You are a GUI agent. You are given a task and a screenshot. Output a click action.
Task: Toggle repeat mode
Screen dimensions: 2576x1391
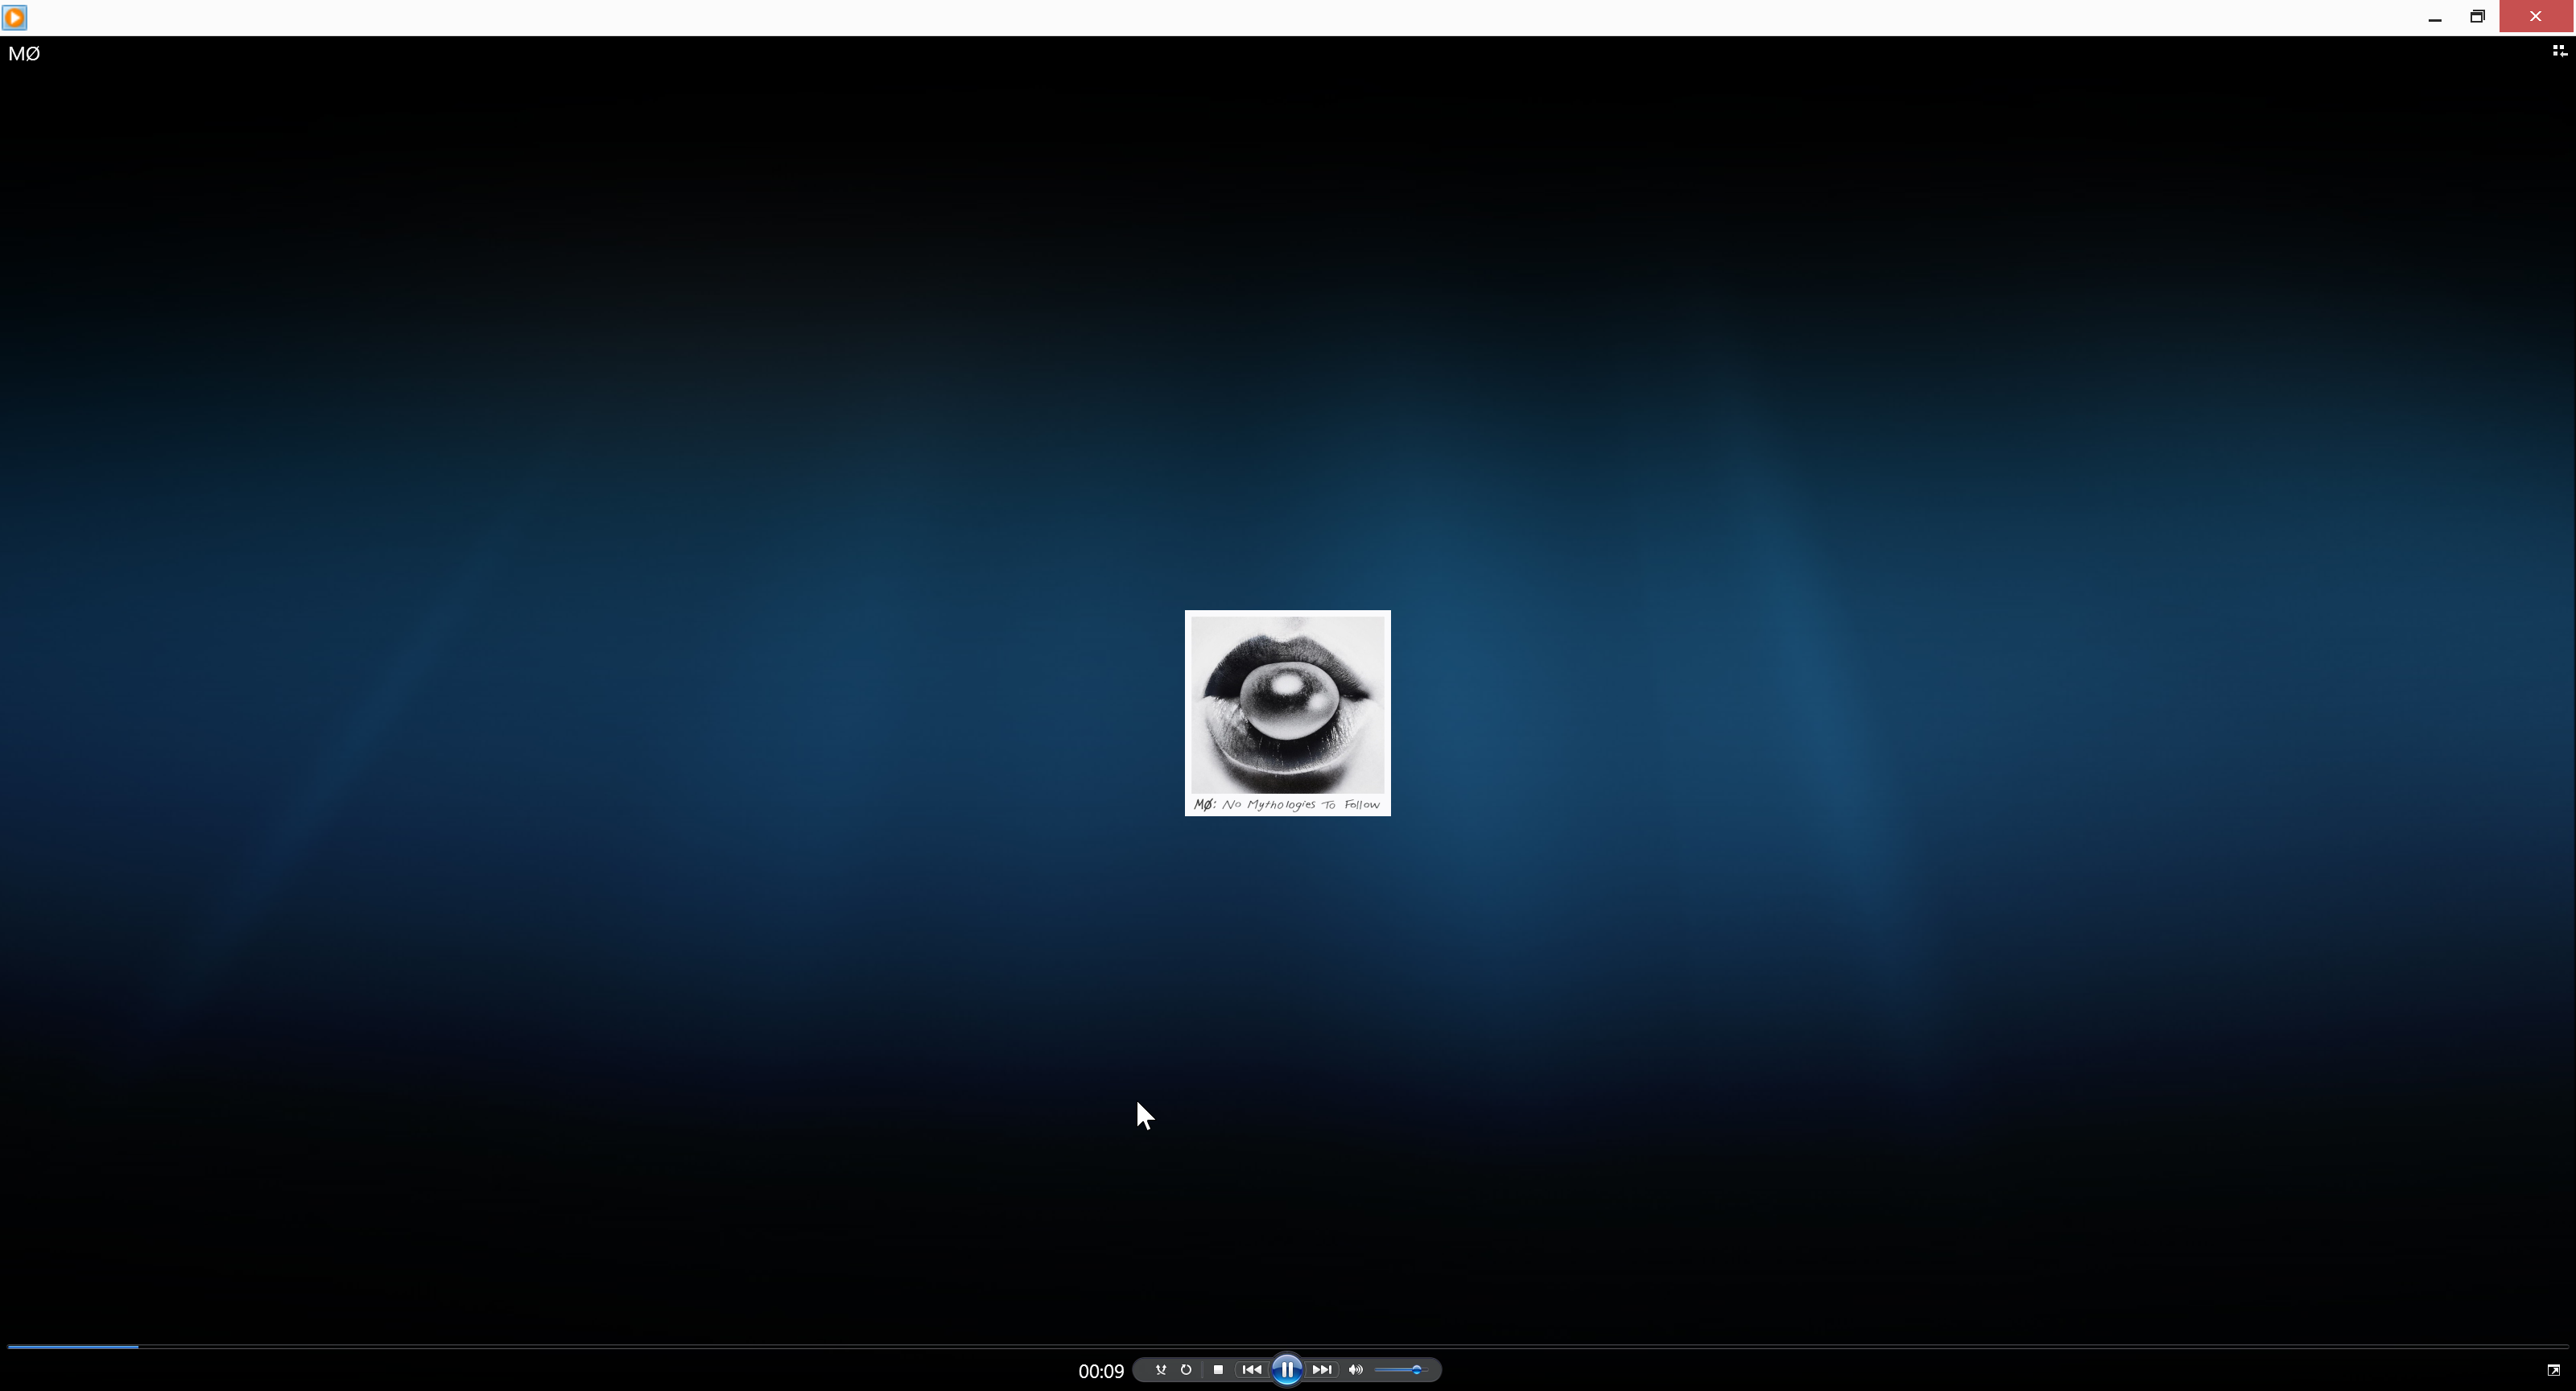(1186, 1370)
